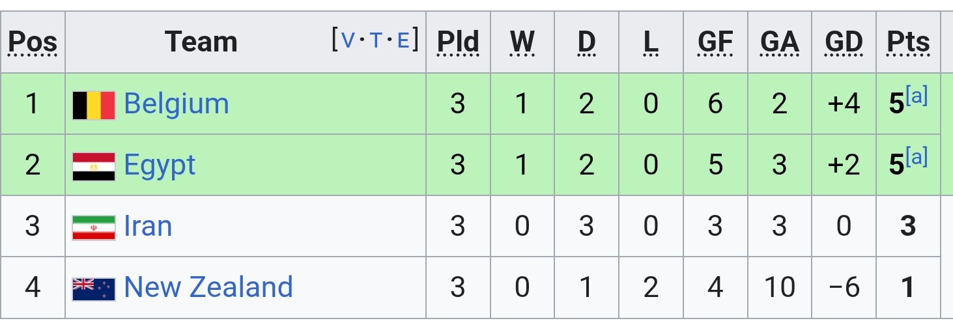Click the Pld column header abbreviation
Viewport: 953px width, 325px height.
click(458, 42)
